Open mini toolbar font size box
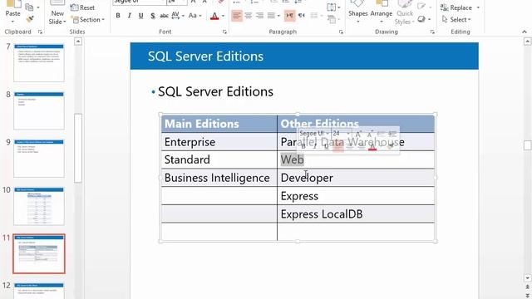 click(341, 134)
